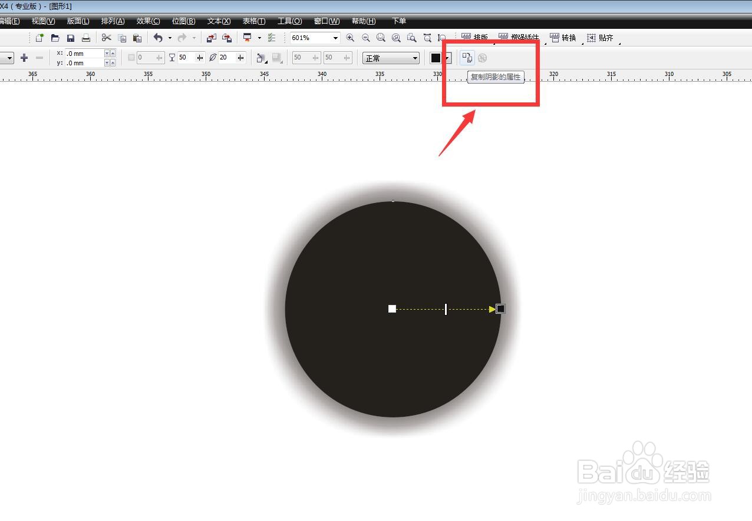752x521 pixels.
Task: Open the 文本(X) menu
Action: (x=219, y=21)
